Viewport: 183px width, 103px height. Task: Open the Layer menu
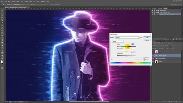click(x=18, y=2)
